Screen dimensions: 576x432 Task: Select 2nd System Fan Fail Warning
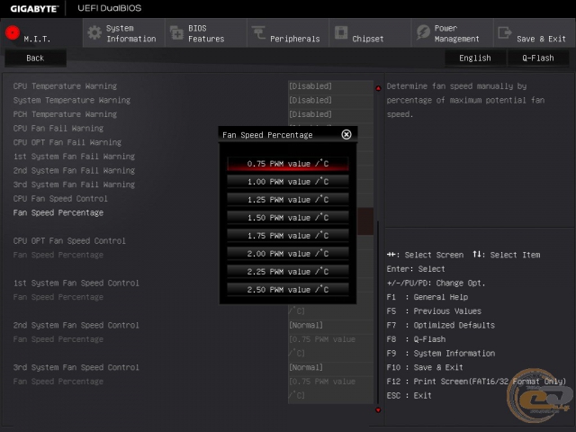pos(74,170)
